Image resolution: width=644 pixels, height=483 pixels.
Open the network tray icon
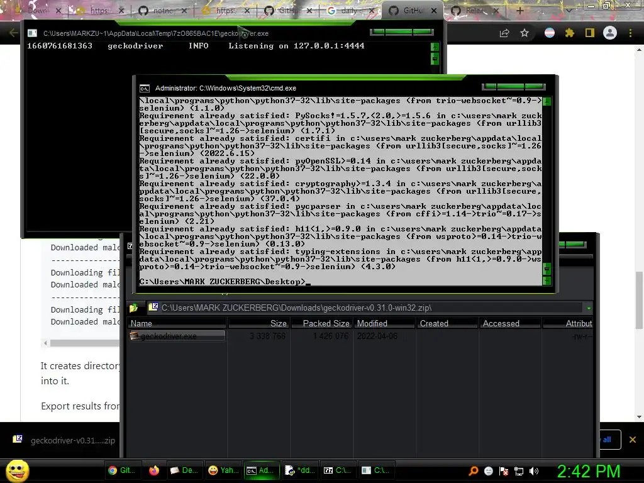(x=519, y=471)
